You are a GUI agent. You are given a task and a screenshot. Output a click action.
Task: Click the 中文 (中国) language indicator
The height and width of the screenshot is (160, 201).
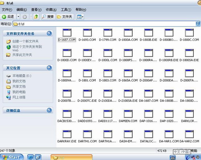point(182,152)
